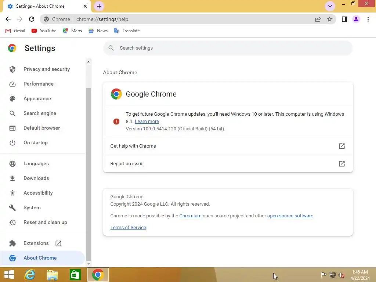Open On startup settings section
The height and width of the screenshot is (282, 376).
pyautogui.click(x=43, y=143)
